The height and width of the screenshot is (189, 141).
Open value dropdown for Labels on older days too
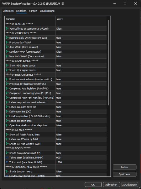click(x=81, y=107)
